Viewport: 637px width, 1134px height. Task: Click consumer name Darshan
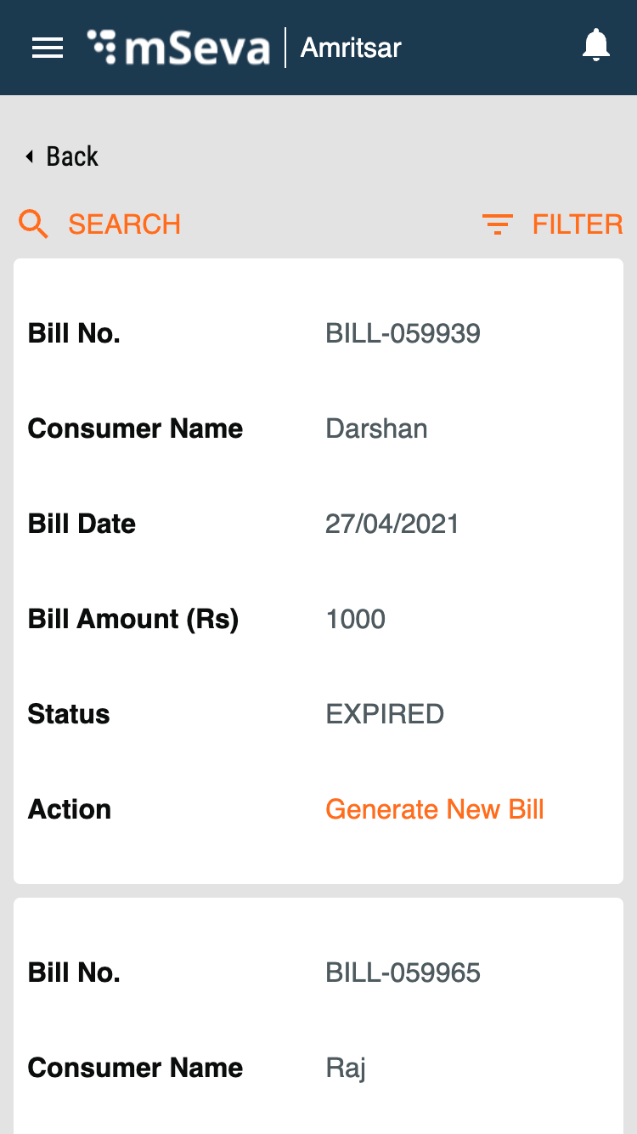(x=376, y=428)
